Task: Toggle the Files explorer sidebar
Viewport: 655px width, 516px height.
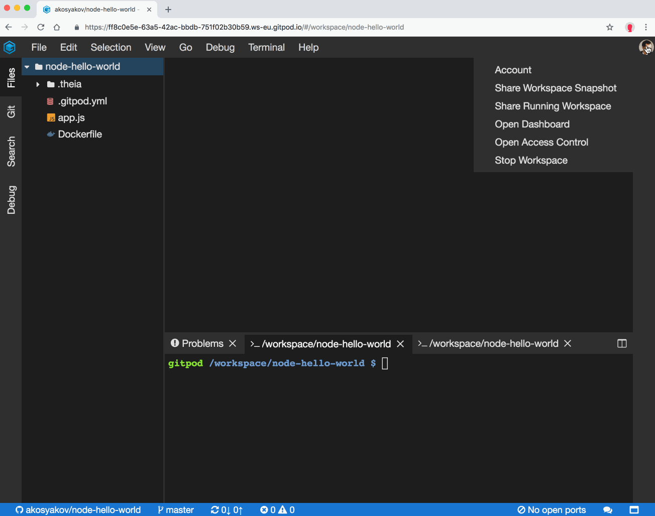Action: pyautogui.click(x=11, y=77)
